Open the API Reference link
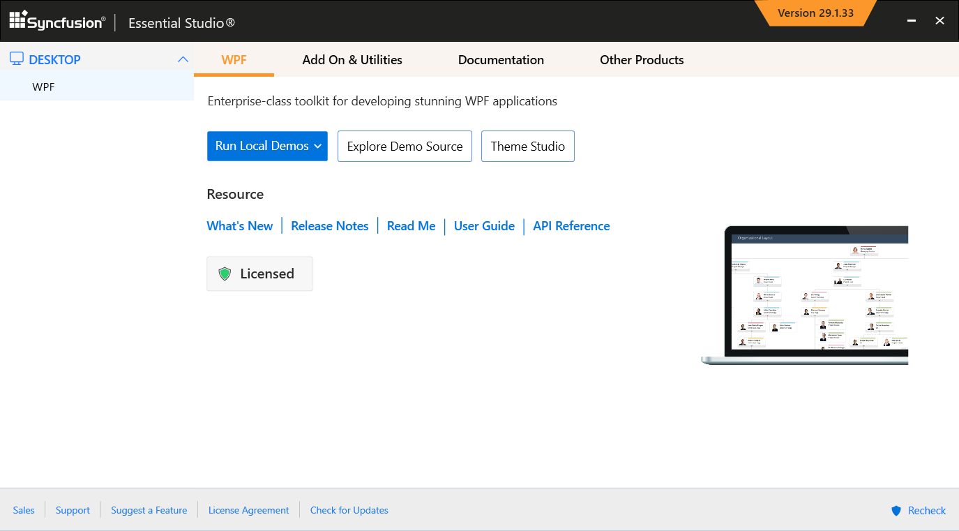959x531 pixels. coord(571,226)
